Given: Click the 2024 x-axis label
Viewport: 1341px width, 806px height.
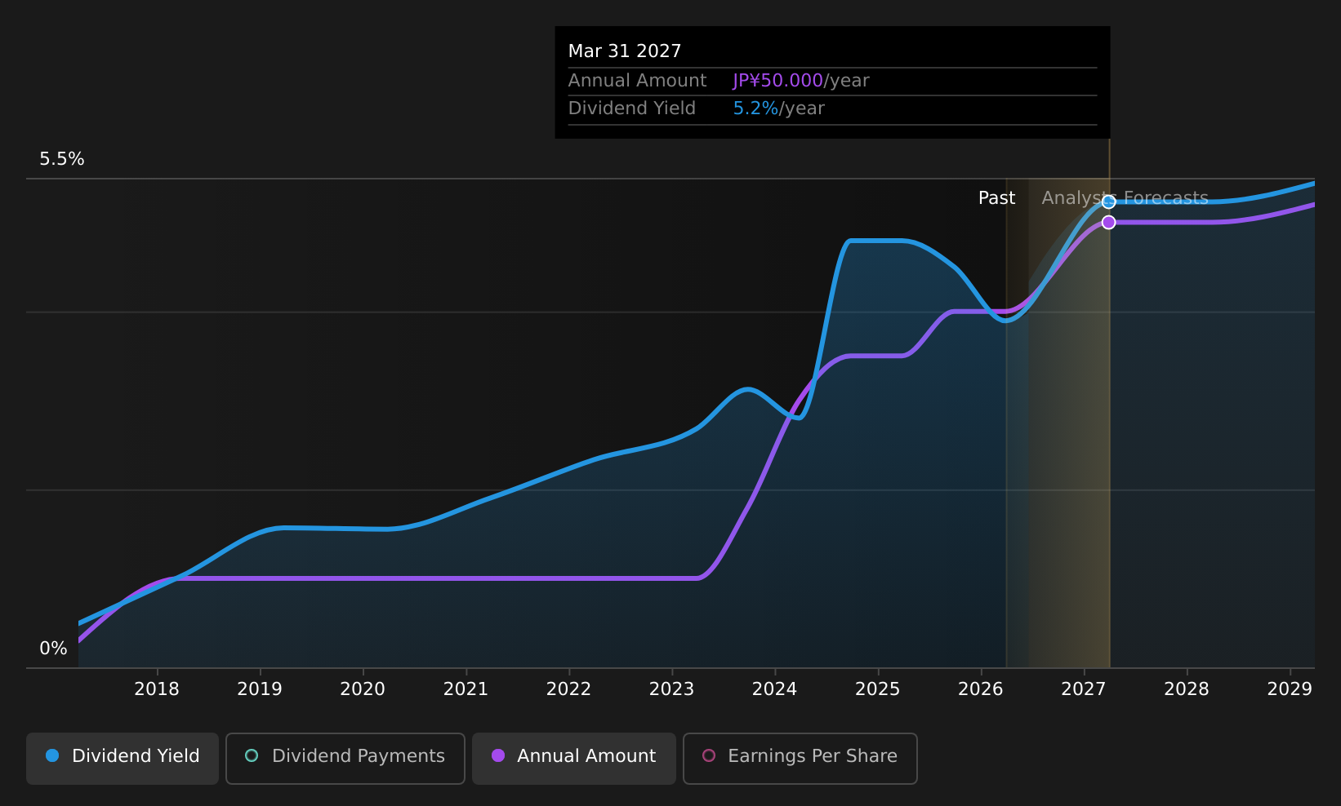Looking at the screenshot, I should click(x=774, y=689).
